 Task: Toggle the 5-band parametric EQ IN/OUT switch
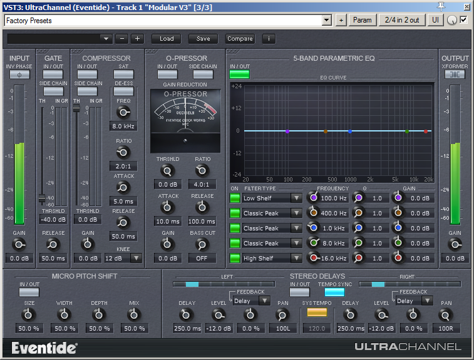[239, 74]
